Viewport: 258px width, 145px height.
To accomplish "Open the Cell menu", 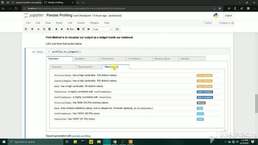I will point(70,23).
